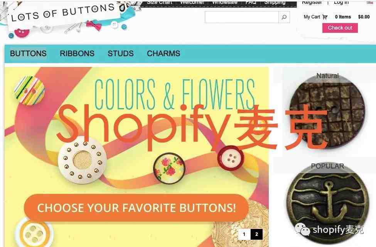This screenshot has width=376, height=247.
Task: Open the Buttons category
Action: (x=28, y=53)
